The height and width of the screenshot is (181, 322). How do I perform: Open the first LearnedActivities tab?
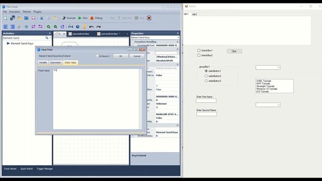coord(79,34)
